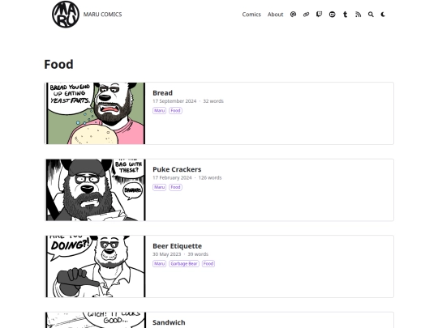
Task: Click the Beer Etiquette comic thumbnail
Action: (95, 266)
